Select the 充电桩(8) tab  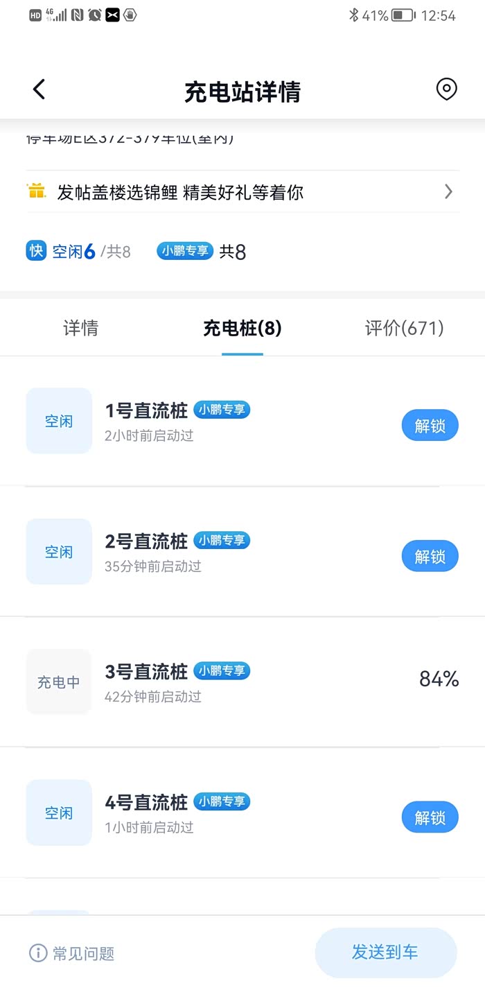[x=242, y=328]
